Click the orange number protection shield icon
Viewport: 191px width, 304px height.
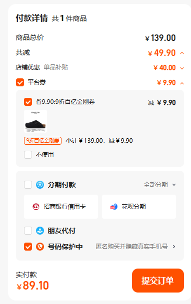(x=40, y=247)
